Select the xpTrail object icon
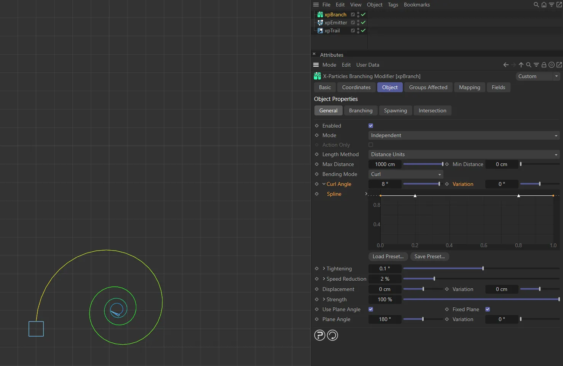Image resolution: width=563 pixels, height=366 pixels. point(320,30)
